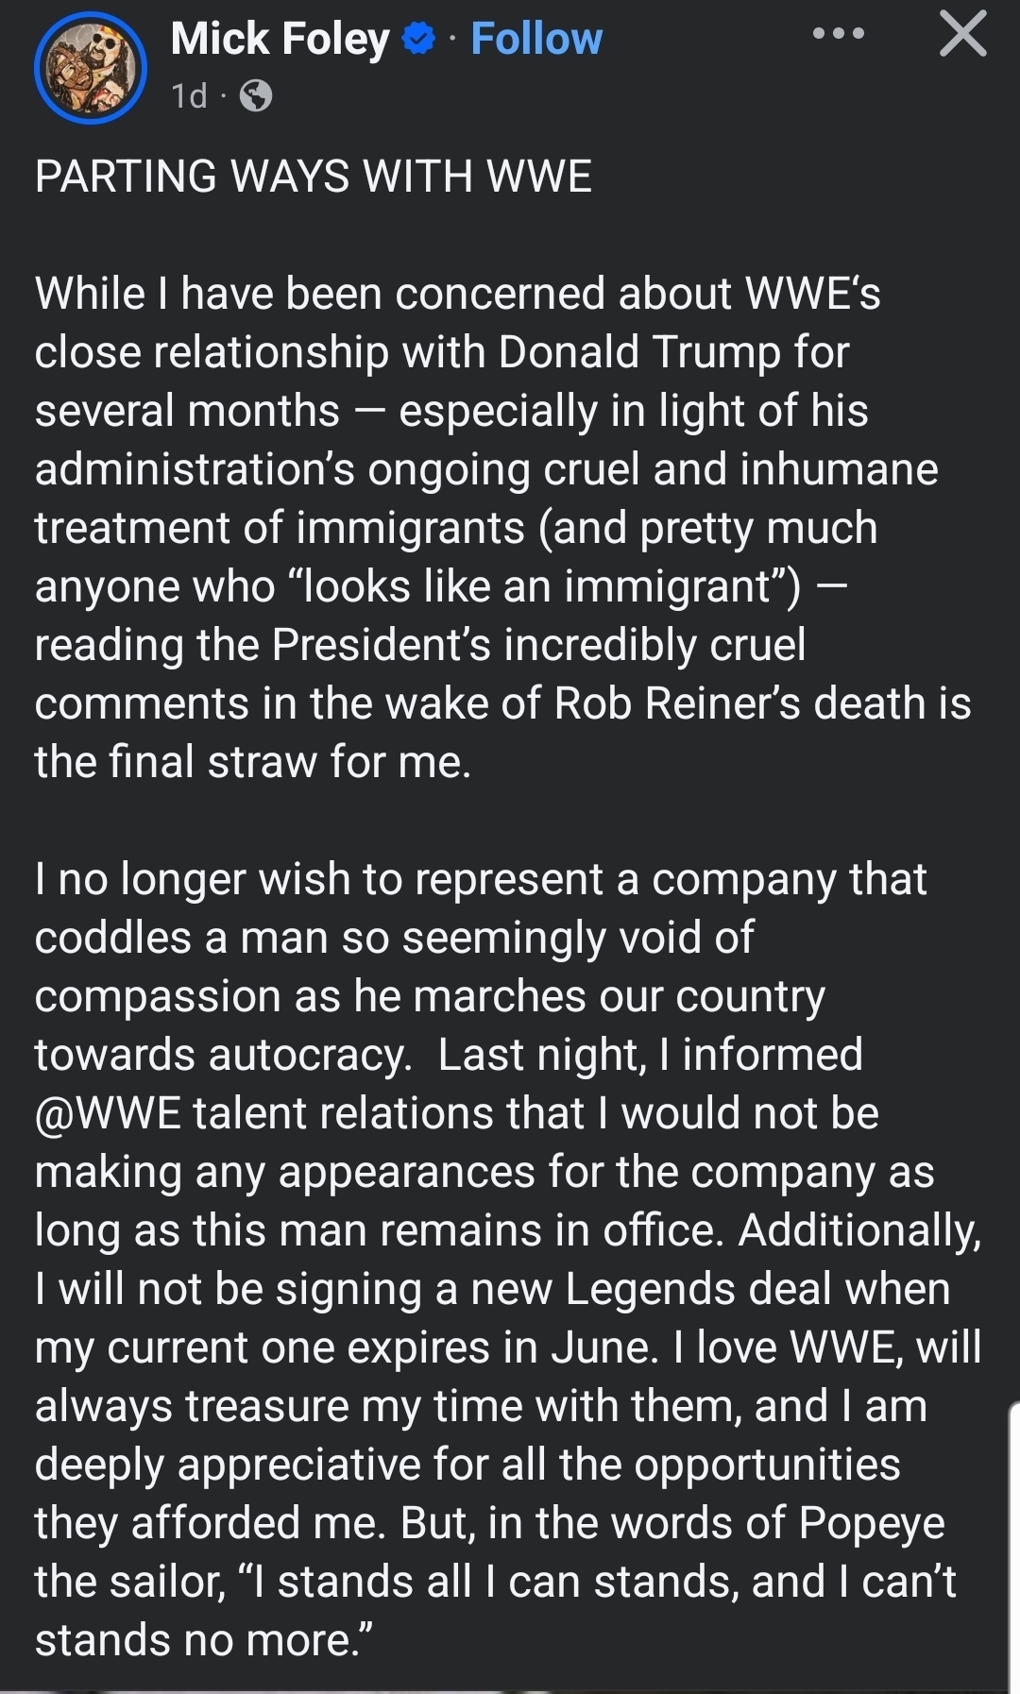This screenshot has height=1694, width=1020.
Task: Click the globe public privacy icon
Action: coord(256,95)
